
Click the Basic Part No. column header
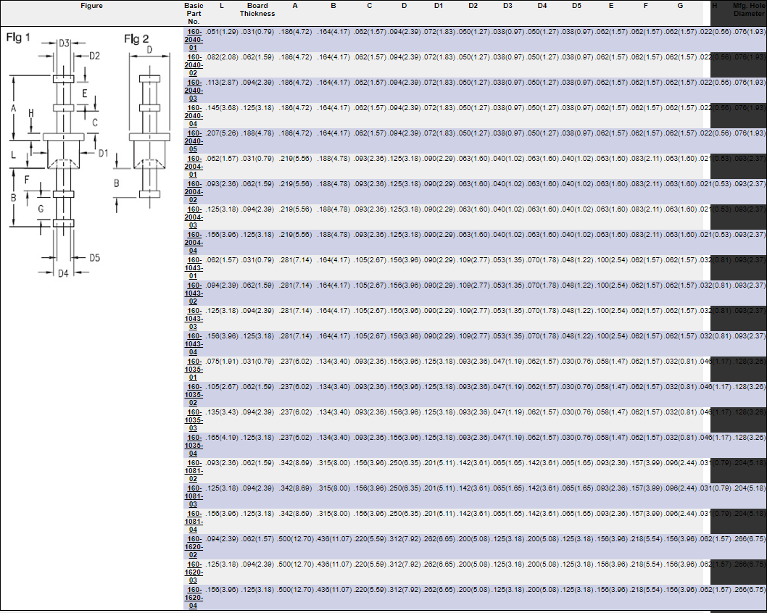click(194, 13)
